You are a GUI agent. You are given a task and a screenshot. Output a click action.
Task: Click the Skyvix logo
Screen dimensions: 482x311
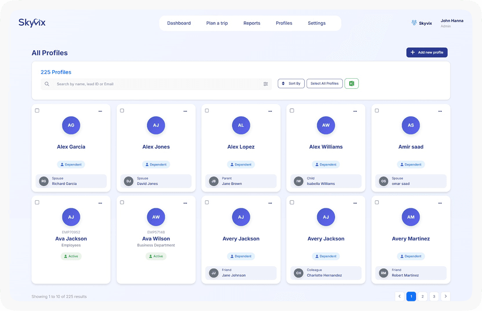32,22
